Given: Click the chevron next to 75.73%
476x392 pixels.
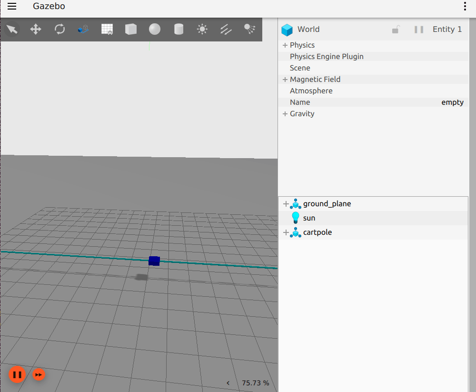Looking at the screenshot, I should click(228, 382).
